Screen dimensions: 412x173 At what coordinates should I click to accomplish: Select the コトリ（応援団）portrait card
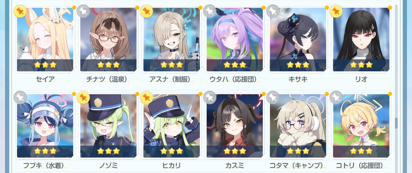click(x=361, y=126)
